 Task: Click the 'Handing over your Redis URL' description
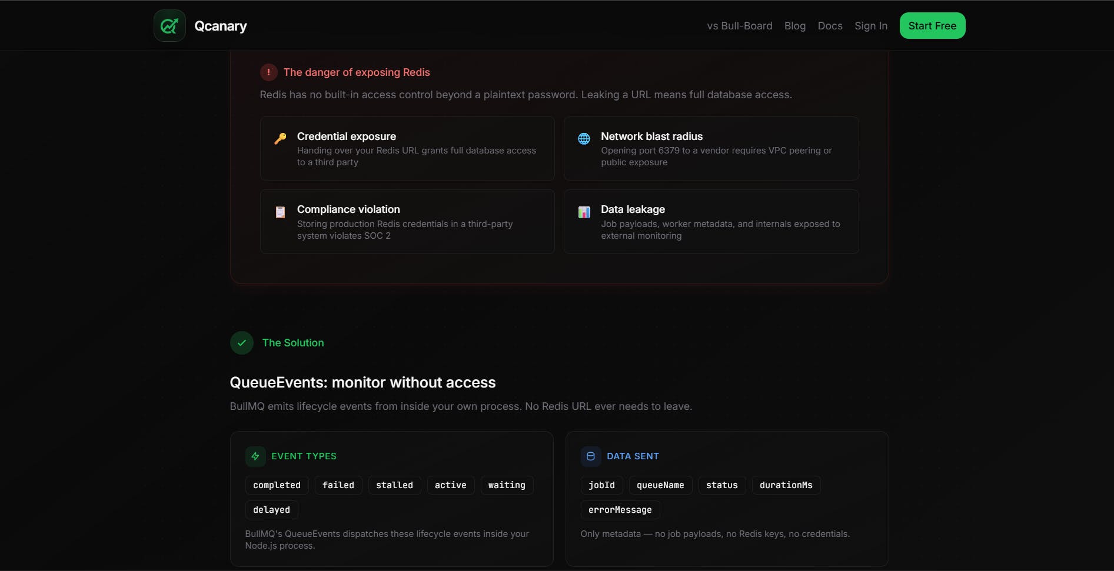(x=417, y=156)
